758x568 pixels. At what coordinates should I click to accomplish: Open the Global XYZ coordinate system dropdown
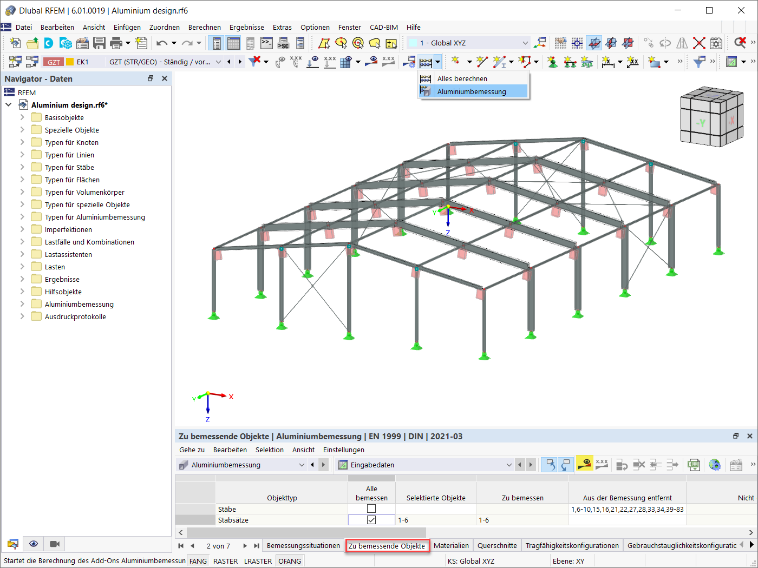coord(525,43)
